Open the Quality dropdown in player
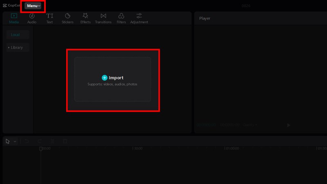Screen dimensions: 327x184 coord(249,125)
